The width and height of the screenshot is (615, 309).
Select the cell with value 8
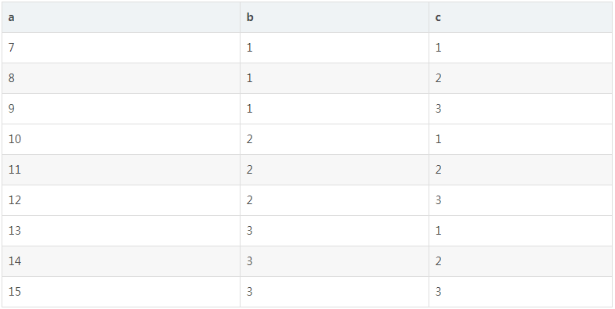tap(121, 78)
